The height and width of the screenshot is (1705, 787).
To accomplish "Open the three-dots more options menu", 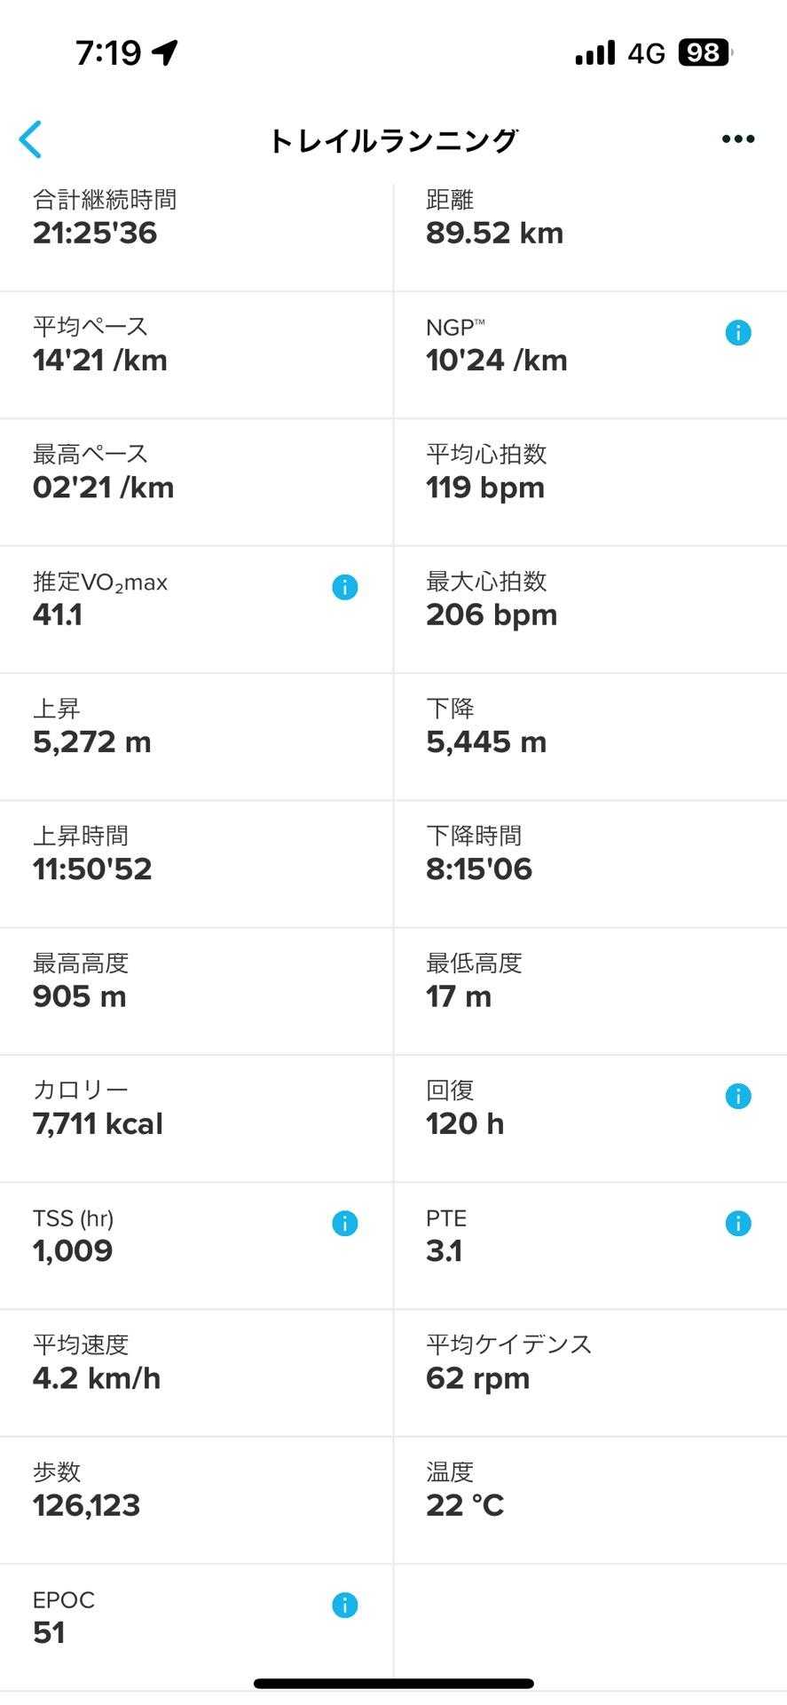I will (737, 139).
